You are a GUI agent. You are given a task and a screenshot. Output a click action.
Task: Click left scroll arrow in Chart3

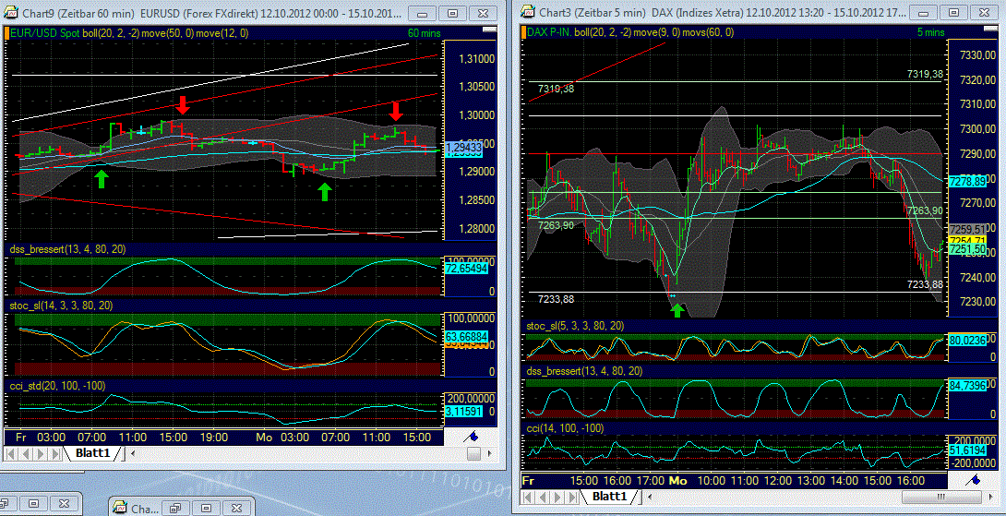pyautogui.click(x=649, y=496)
